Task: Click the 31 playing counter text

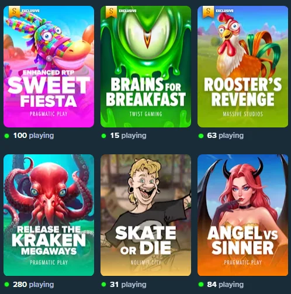Action: click(128, 285)
